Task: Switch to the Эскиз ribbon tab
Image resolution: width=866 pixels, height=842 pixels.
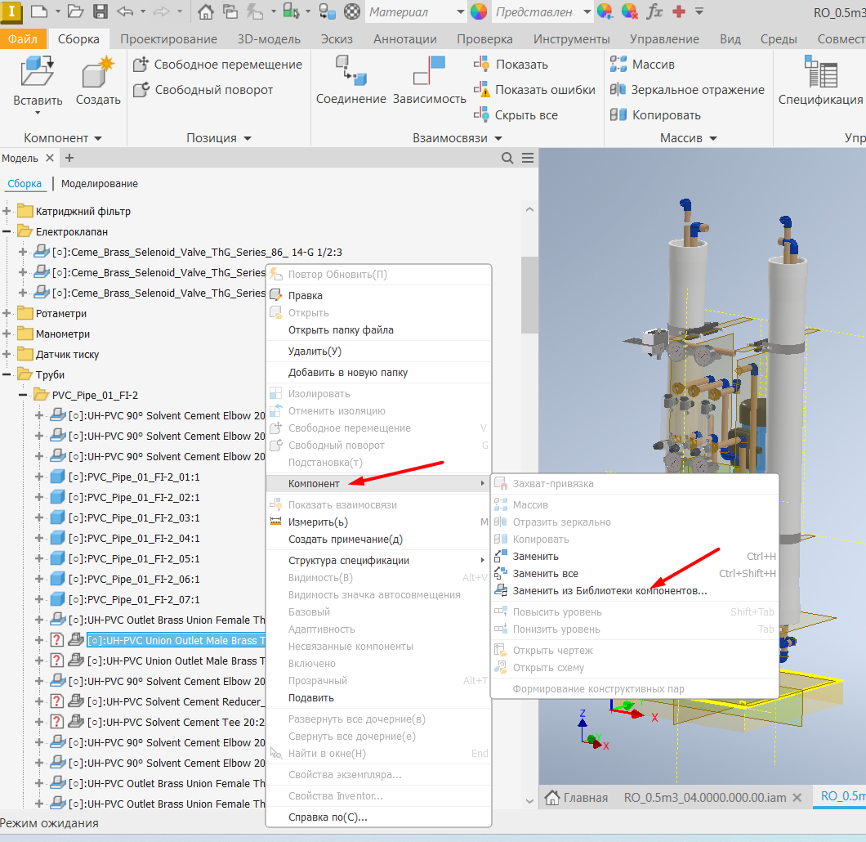Action: point(337,39)
